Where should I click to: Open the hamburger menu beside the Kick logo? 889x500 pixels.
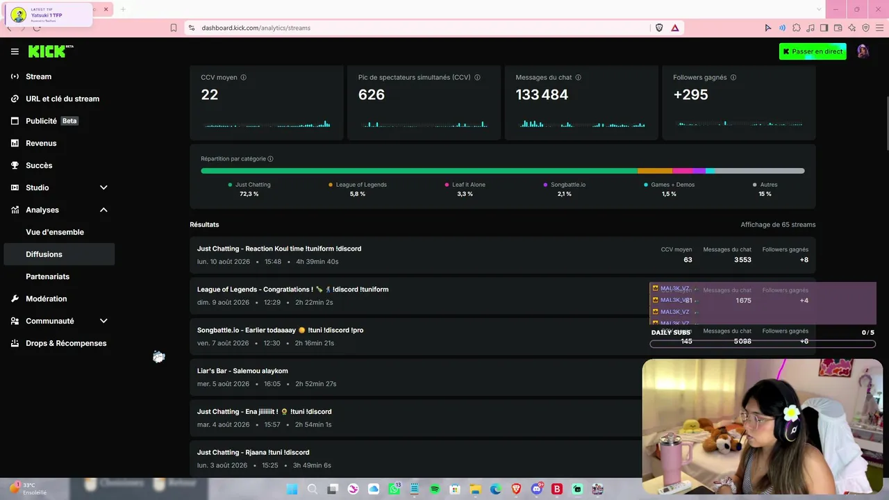pyautogui.click(x=15, y=51)
